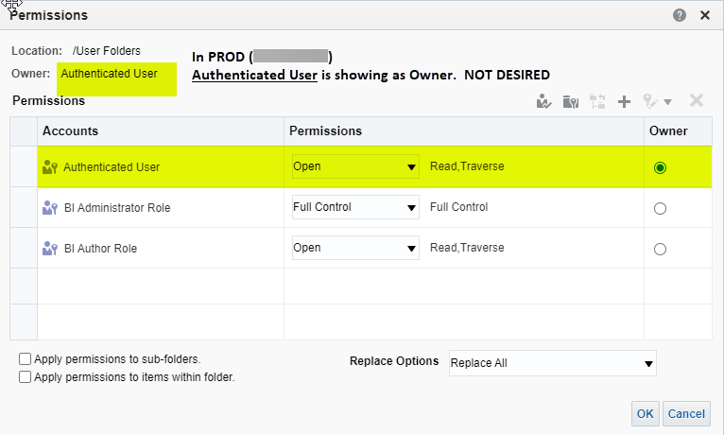Click the BI Administrator Role account icon
The width and height of the screenshot is (724, 435).
[x=50, y=208]
